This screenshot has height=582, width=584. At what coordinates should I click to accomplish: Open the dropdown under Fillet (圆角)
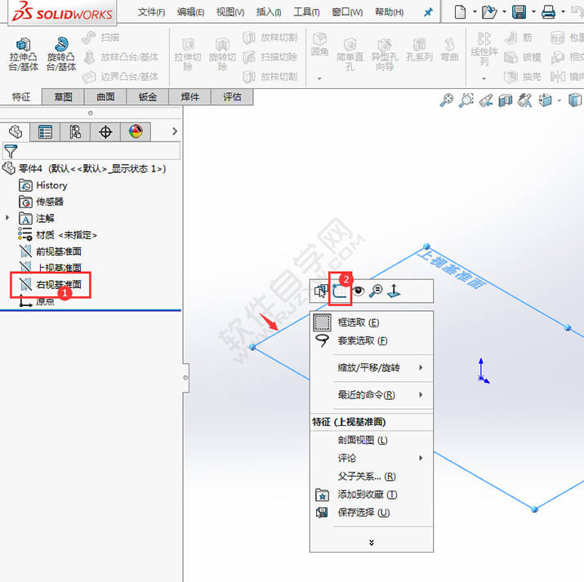(319, 78)
